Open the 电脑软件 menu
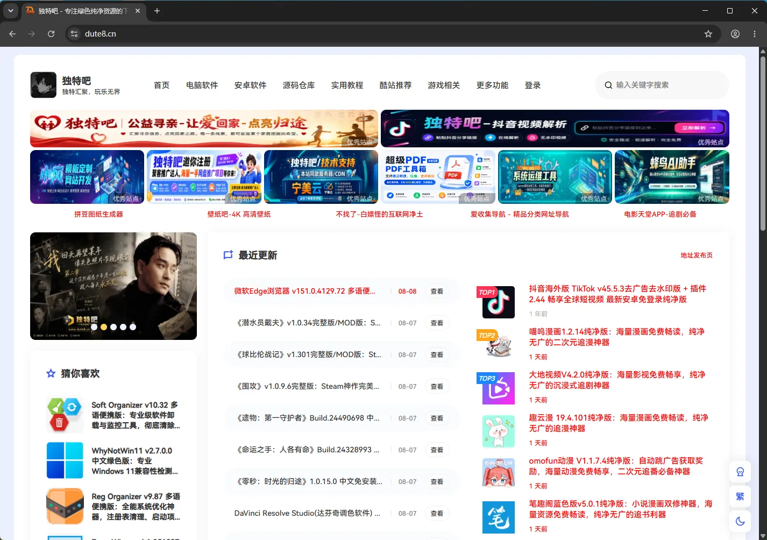This screenshot has height=540, width=767. tap(202, 86)
